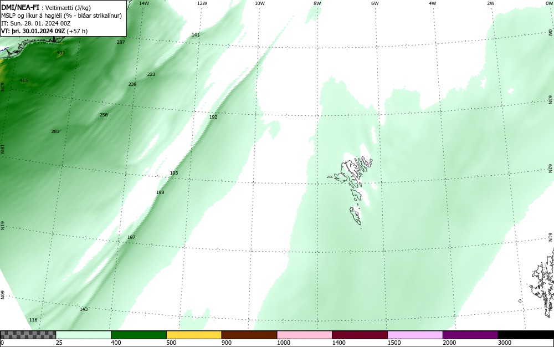The height and width of the screenshot is (347, 554).
Task: Click the legend value 3000
Action: tap(505, 343)
